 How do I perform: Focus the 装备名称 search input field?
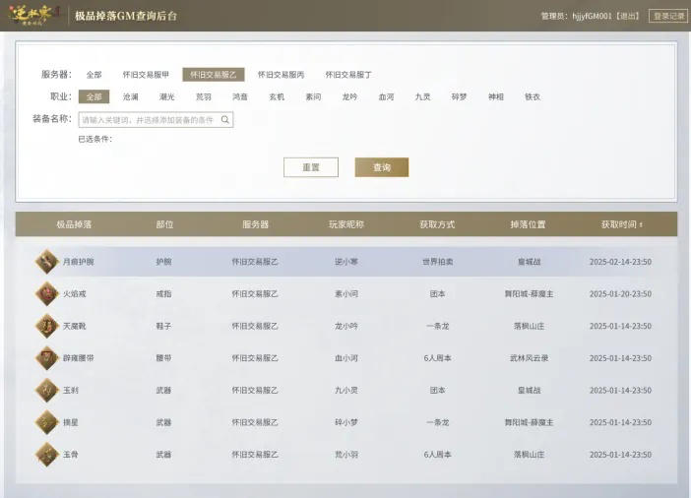click(148, 120)
